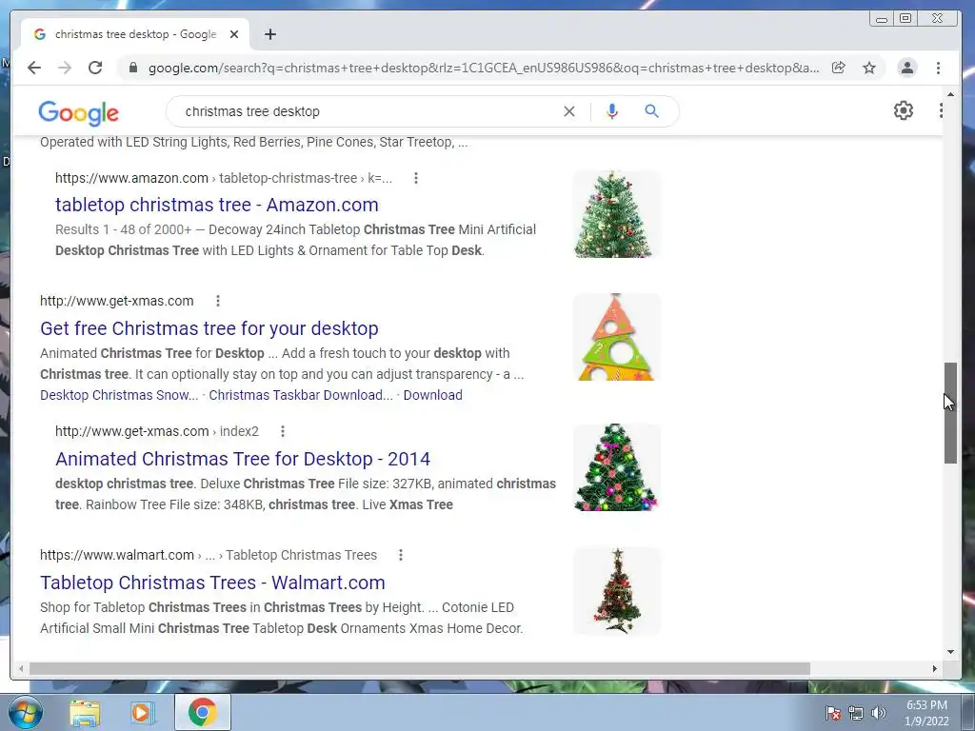Open Google quick settings gear
Screen dimensions: 975x731
[x=904, y=110]
